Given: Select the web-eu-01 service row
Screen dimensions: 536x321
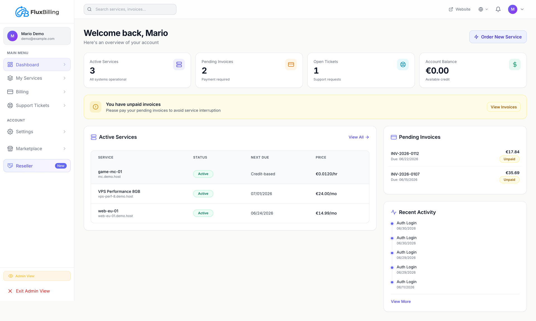Looking at the screenshot, I should (230, 213).
